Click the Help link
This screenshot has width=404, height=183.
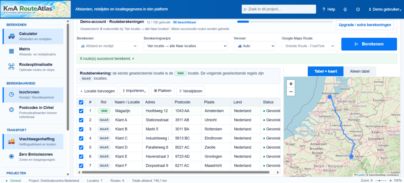click(329, 9)
